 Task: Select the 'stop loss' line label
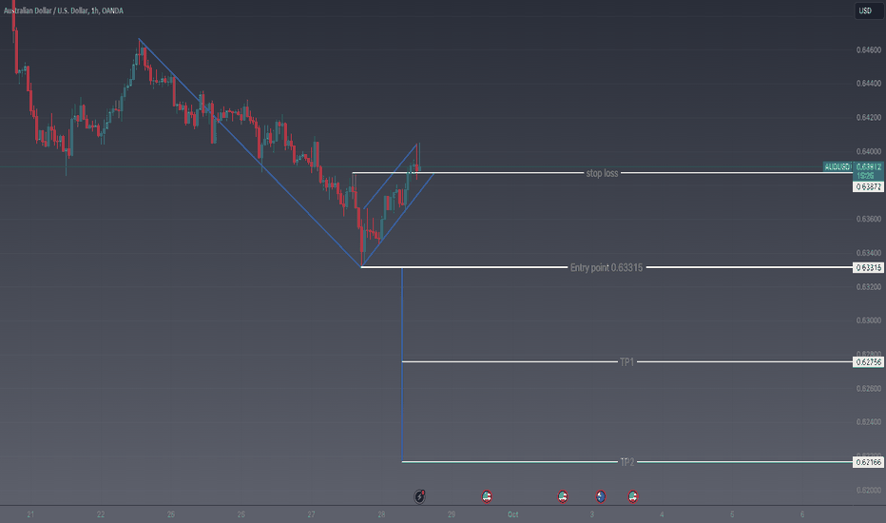click(x=602, y=173)
